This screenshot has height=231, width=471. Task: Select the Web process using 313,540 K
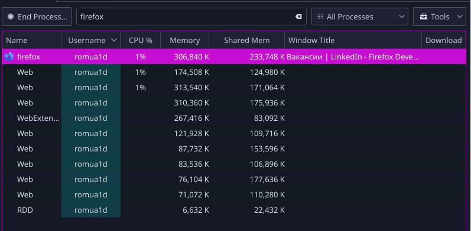click(x=234, y=87)
